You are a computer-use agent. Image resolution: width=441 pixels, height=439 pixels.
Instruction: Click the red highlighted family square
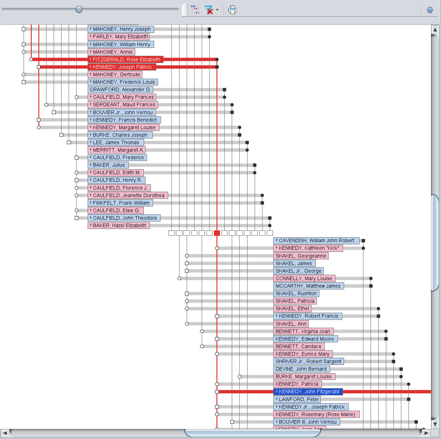point(217,233)
